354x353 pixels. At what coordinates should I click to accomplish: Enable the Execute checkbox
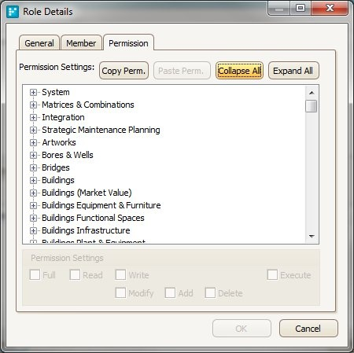272,275
